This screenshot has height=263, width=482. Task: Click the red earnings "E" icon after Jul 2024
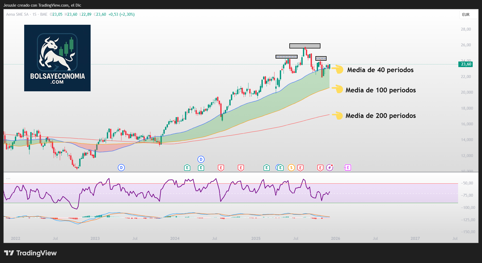pos(221,168)
